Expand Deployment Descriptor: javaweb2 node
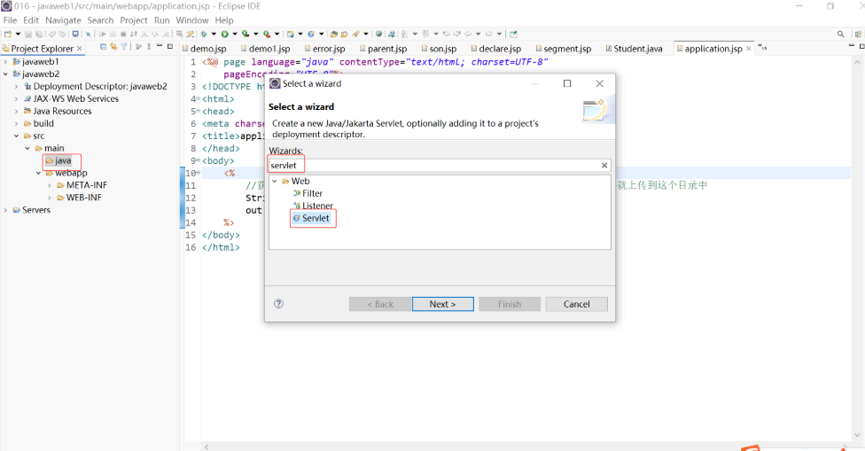This screenshot has width=865, height=451. 17,87
